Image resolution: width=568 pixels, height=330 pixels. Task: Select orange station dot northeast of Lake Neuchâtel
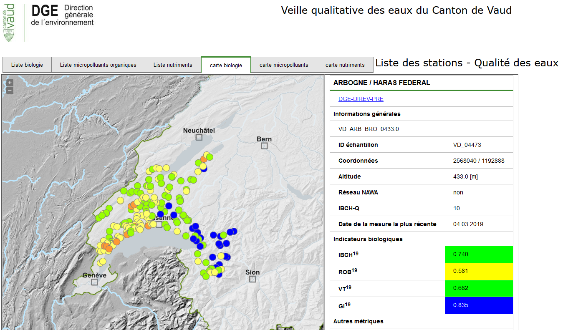pos(204,159)
